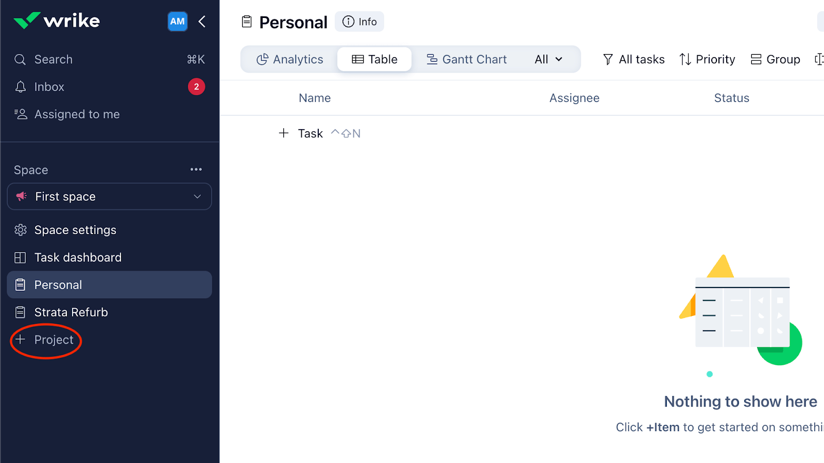Click the plus icon next to Task
This screenshot has height=463, width=824.
click(284, 133)
